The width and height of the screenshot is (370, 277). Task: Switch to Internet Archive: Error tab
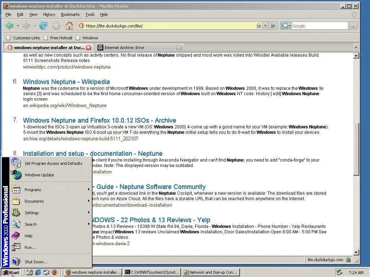click(x=139, y=48)
